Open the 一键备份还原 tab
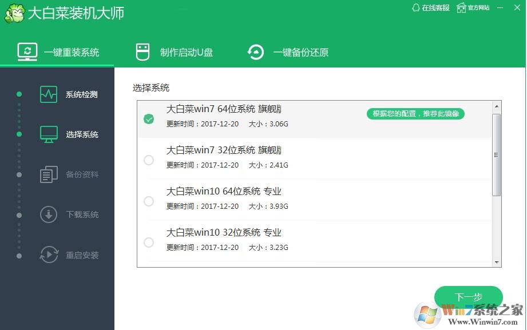The height and width of the screenshot is (330, 527). [288, 53]
